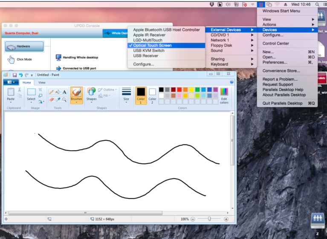Click the Hardware button in UPDD Console
This screenshot has height=239, width=327.
click(x=24, y=46)
